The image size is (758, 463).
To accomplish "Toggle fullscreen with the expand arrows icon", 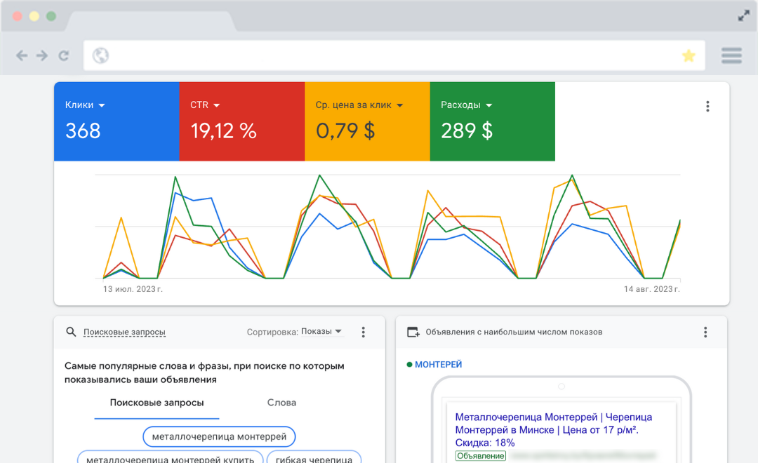I will (x=743, y=16).
